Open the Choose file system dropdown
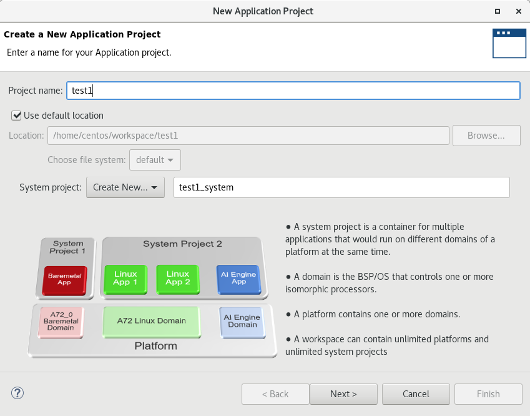This screenshot has width=530, height=416. 155,160
